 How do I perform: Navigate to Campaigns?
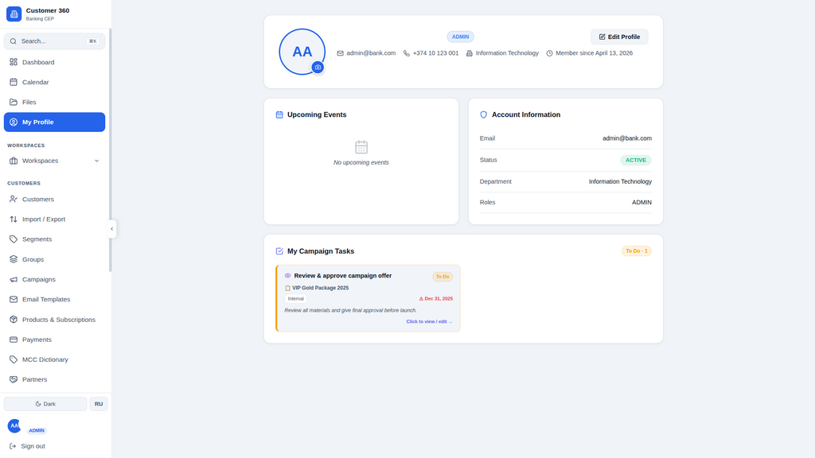[x=55, y=279]
